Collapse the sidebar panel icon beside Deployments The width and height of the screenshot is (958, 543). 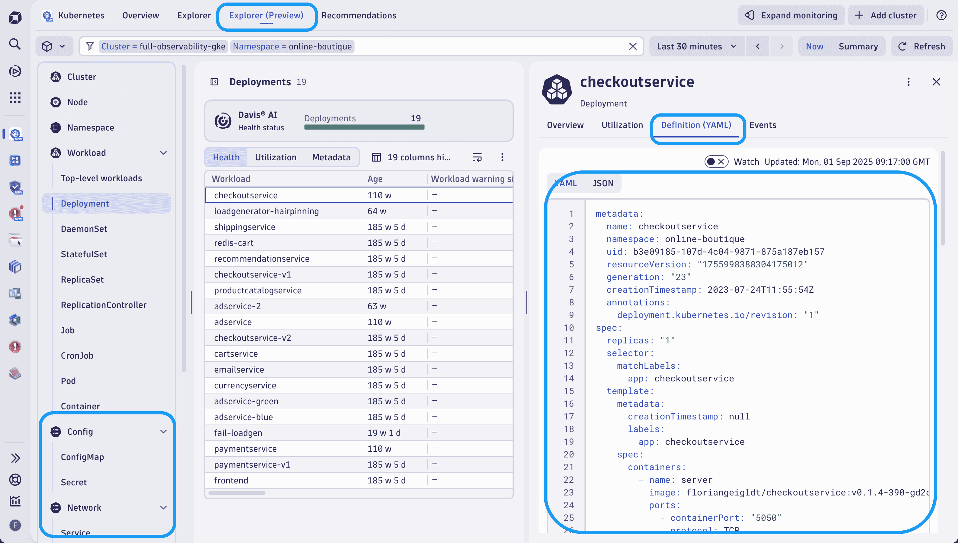[x=214, y=82]
